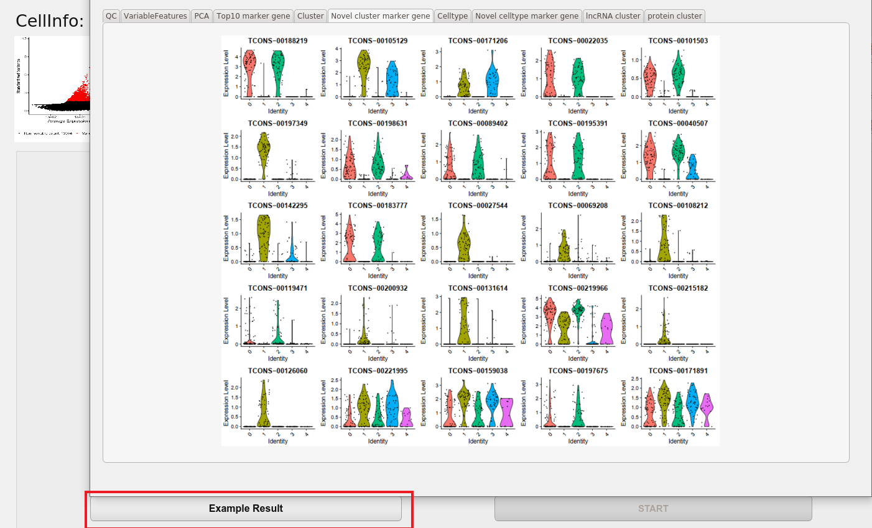The width and height of the screenshot is (872, 528).
Task: Select the protein cluster tab
Action: [x=675, y=16]
